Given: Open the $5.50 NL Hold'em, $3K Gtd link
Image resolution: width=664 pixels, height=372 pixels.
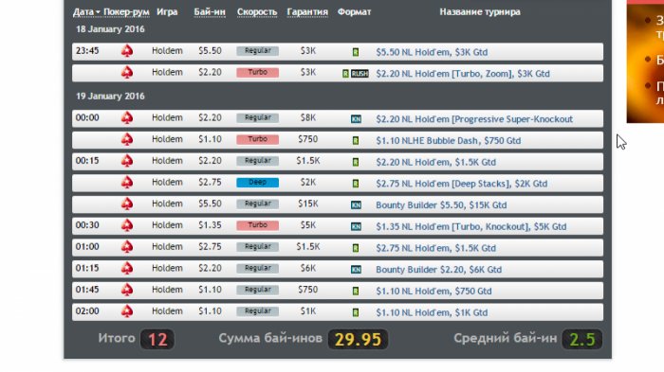Looking at the screenshot, I should pyautogui.click(x=432, y=52).
